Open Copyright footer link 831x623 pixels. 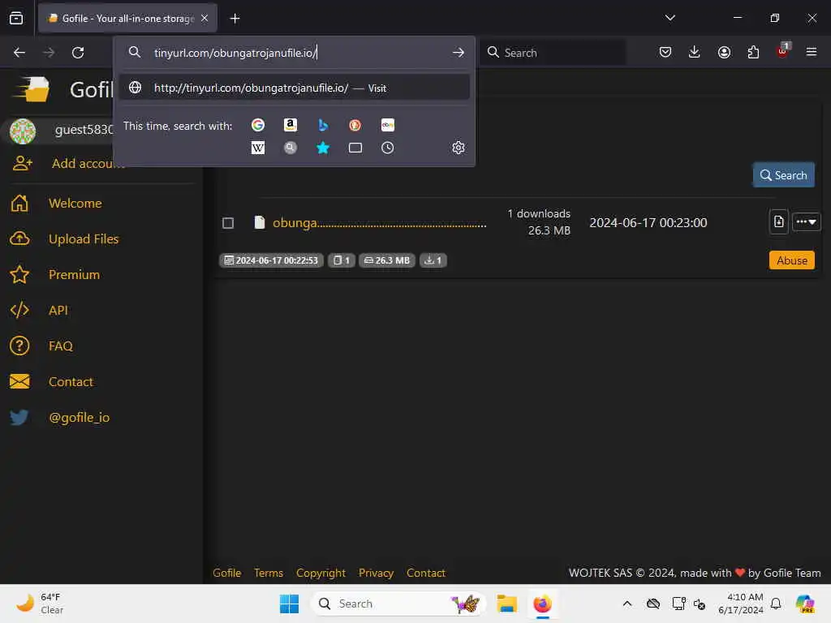[x=321, y=573]
